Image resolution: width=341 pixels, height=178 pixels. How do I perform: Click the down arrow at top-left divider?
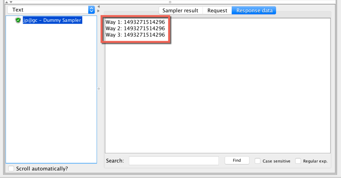11,2
